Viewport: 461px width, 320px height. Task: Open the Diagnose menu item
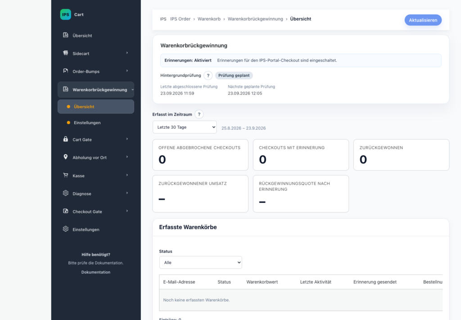coord(96,194)
